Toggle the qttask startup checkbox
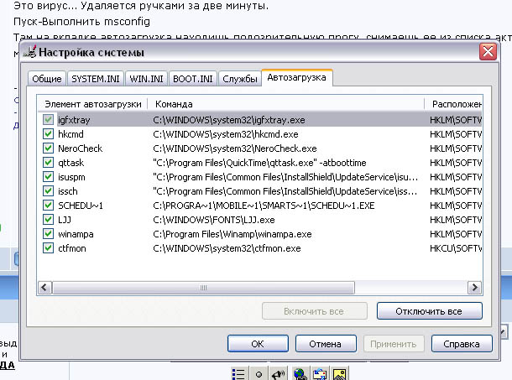 pos(49,163)
